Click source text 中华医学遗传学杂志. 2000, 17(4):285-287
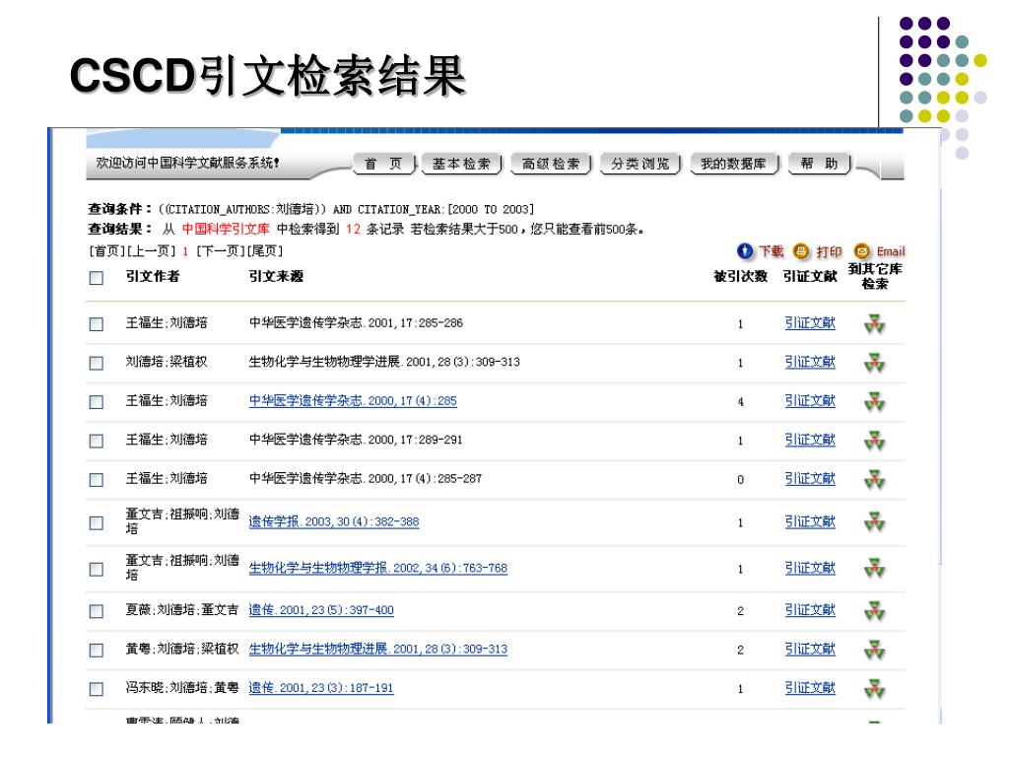1009x757 pixels. coord(366,478)
